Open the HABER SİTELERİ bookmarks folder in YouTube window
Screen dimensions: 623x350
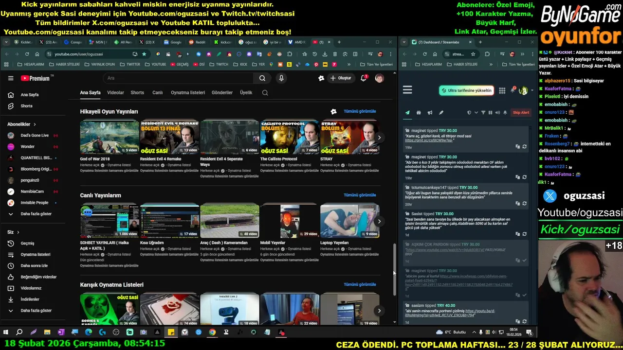click(64, 64)
